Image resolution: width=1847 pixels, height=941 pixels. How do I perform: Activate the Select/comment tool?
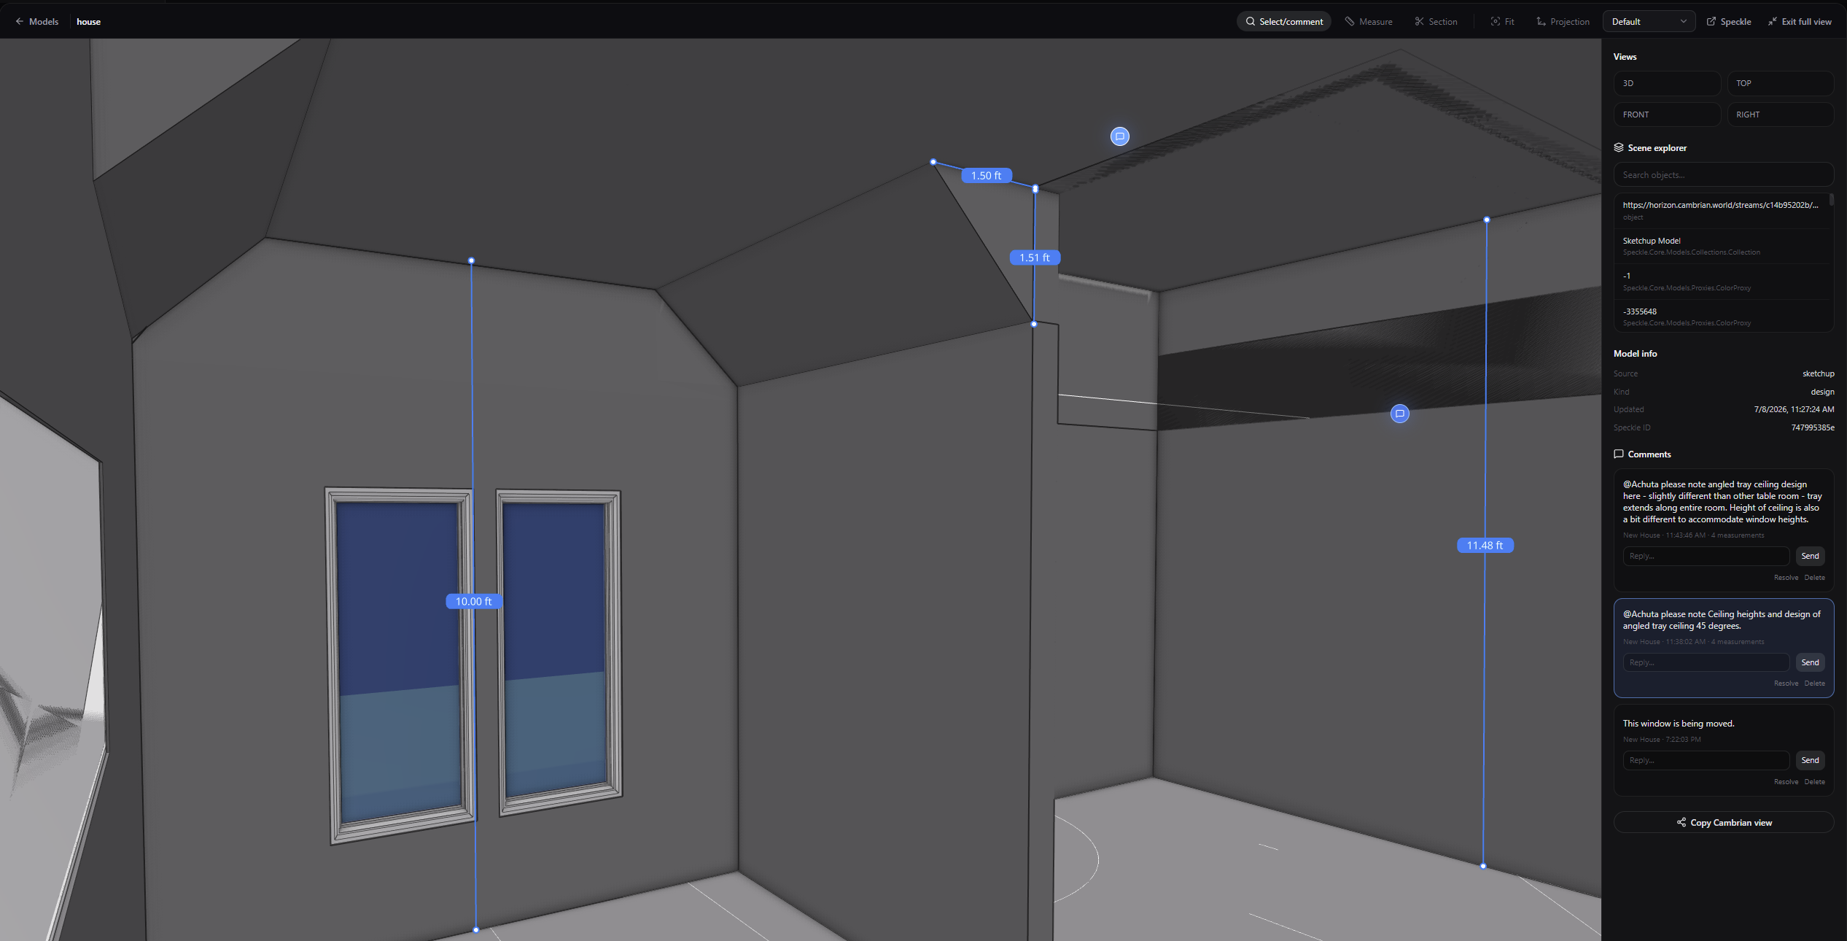pos(1284,22)
